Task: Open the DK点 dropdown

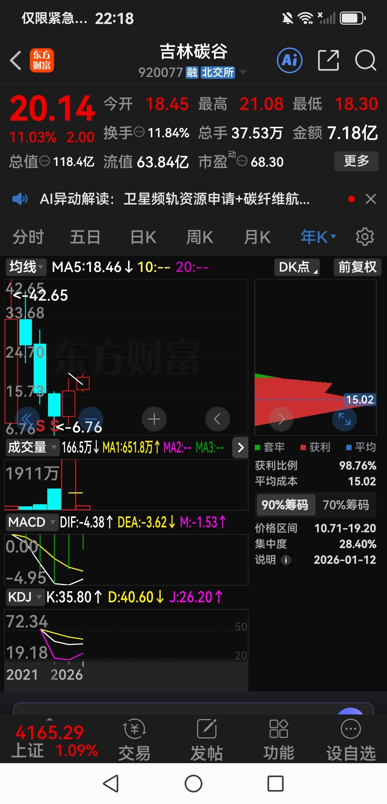Action: (297, 267)
